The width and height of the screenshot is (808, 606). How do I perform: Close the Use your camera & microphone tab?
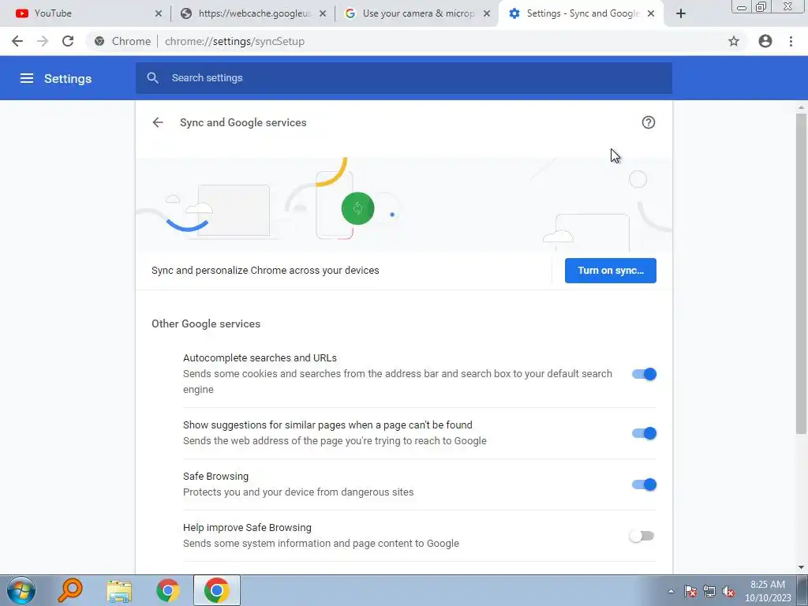(486, 14)
